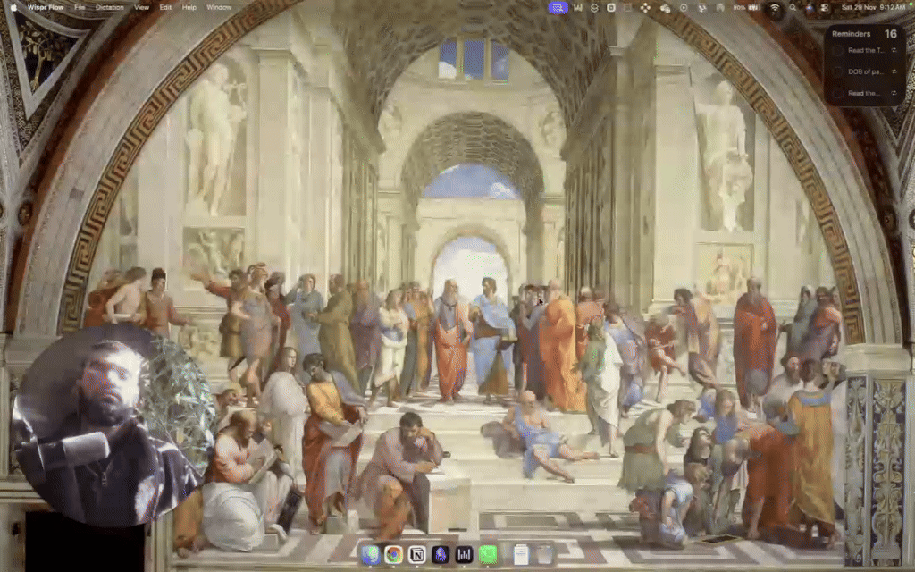Open the purple crystal app in Dock
This screenshot has height=572, width=915.
click(441, 554)
